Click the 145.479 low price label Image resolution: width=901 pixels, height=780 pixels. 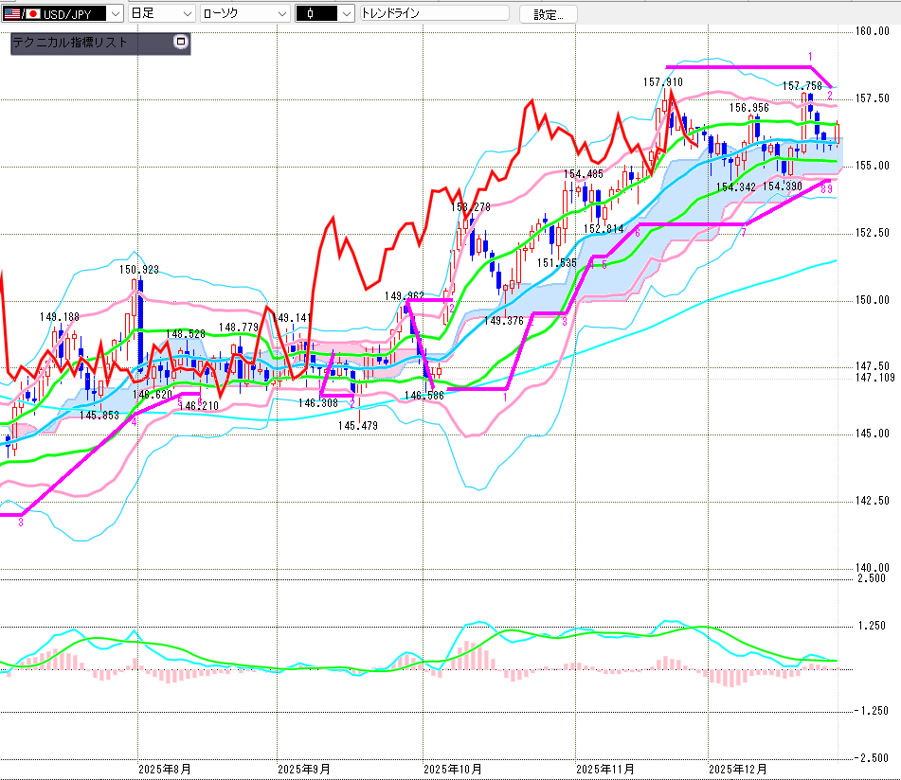358,426
